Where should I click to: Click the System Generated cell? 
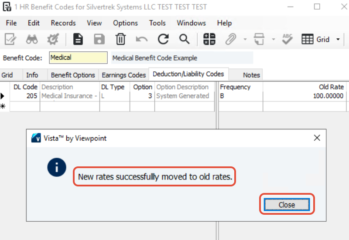[x=185, y=96]
